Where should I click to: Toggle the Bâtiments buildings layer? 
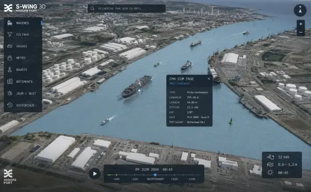pyautogui.click(x=23, y=81)
